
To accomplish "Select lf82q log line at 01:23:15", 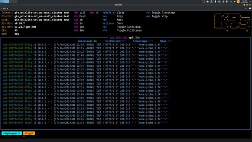I will click(x=85, y=108).
